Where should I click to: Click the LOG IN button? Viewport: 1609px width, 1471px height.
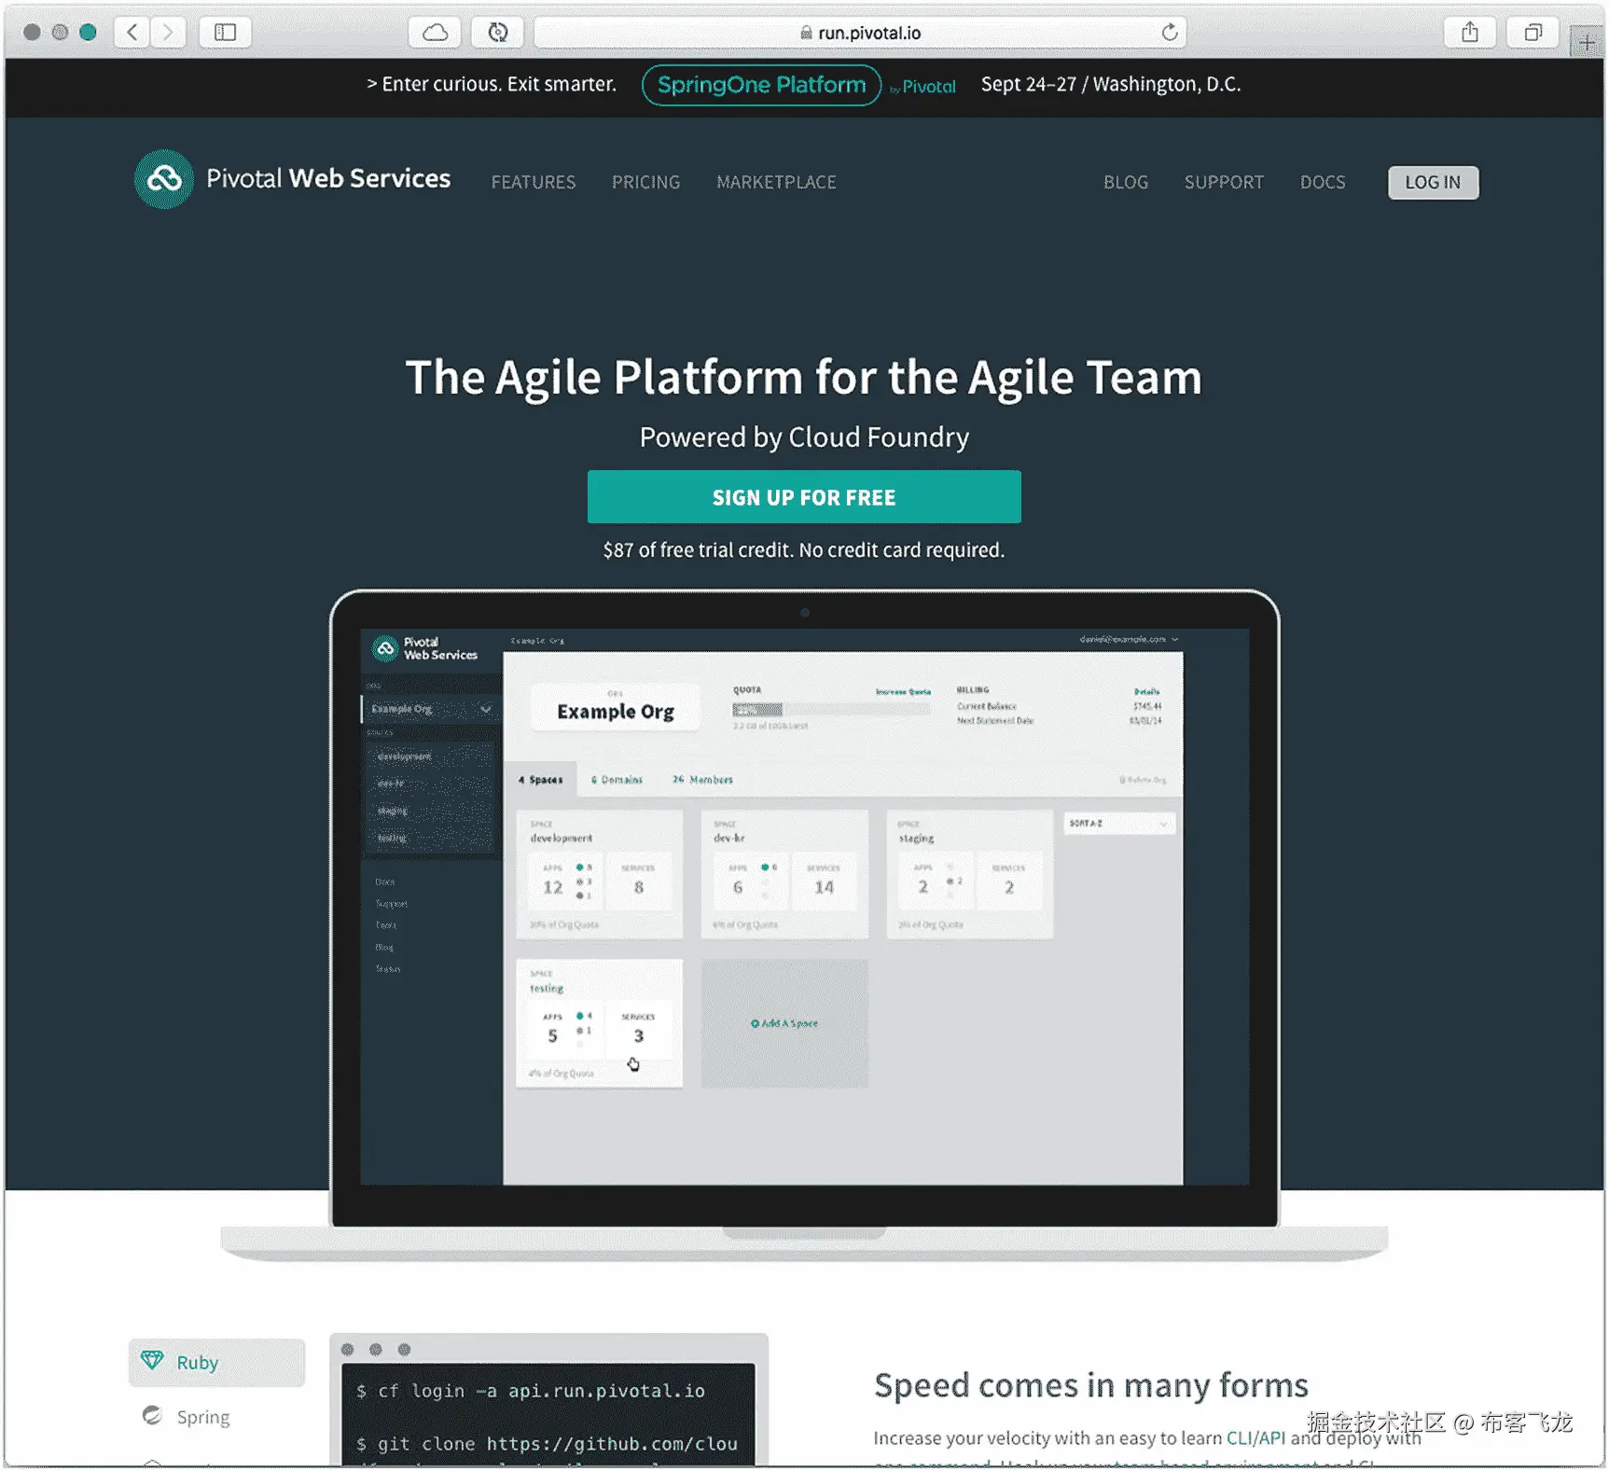click(1433, 182)
